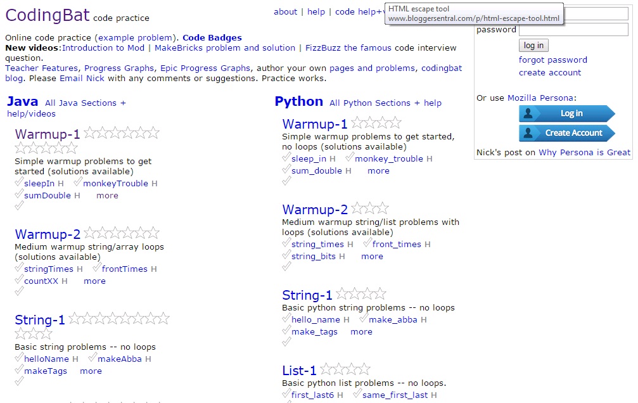Open the stringTimes problem

point(48,269)
